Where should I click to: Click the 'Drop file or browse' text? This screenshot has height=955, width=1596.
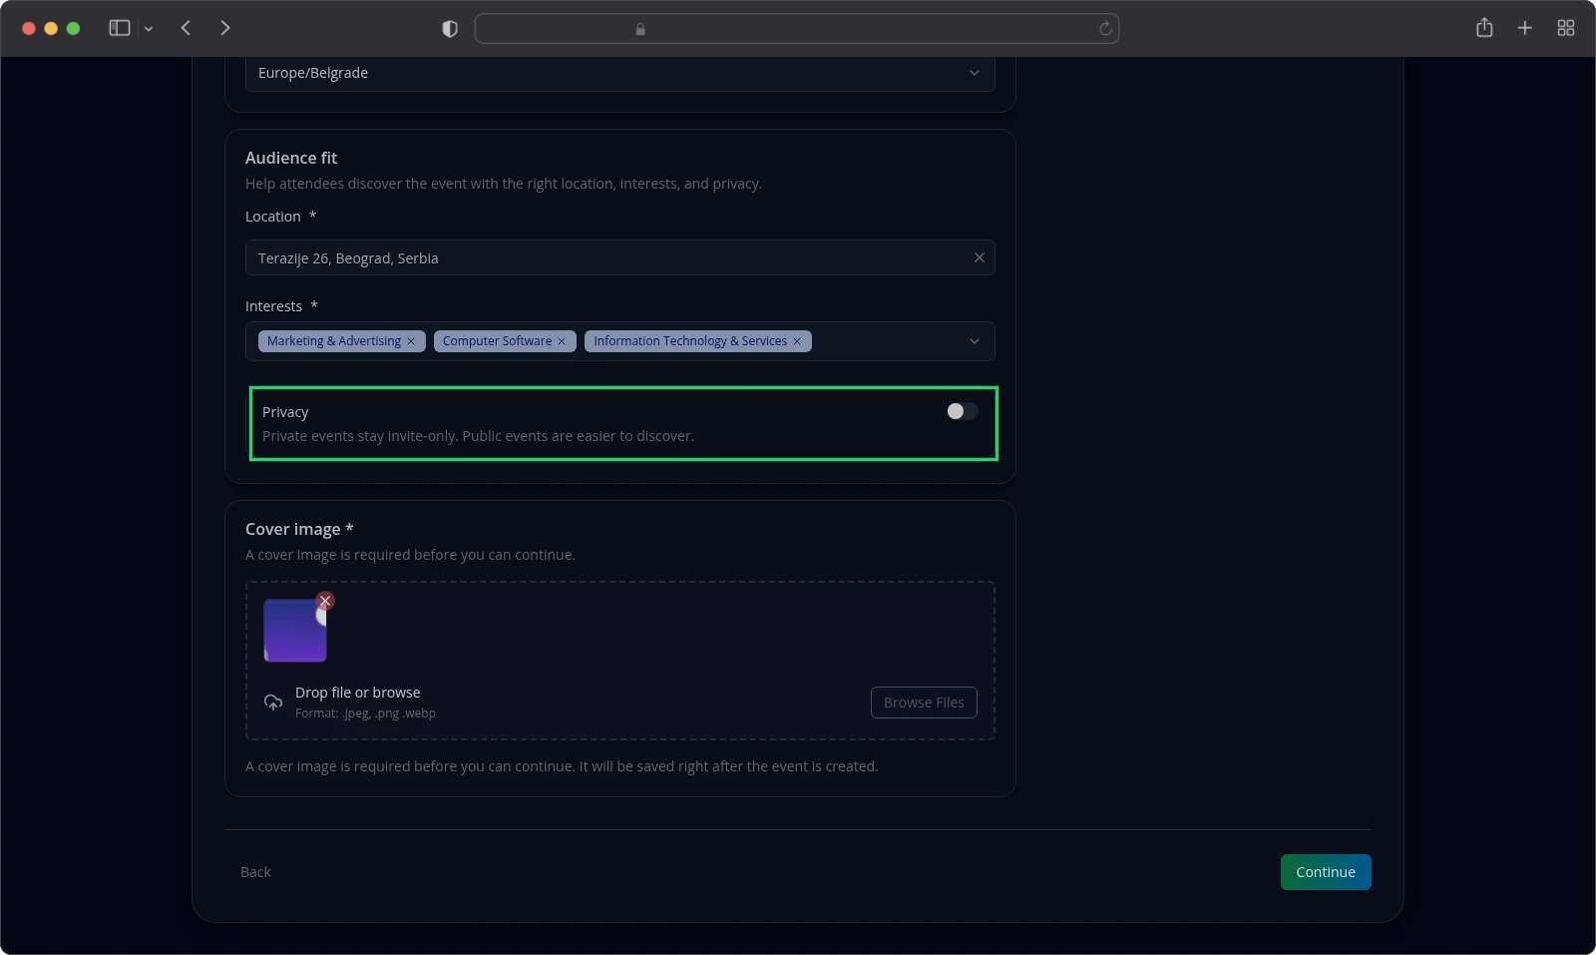[x=358, y=693]
